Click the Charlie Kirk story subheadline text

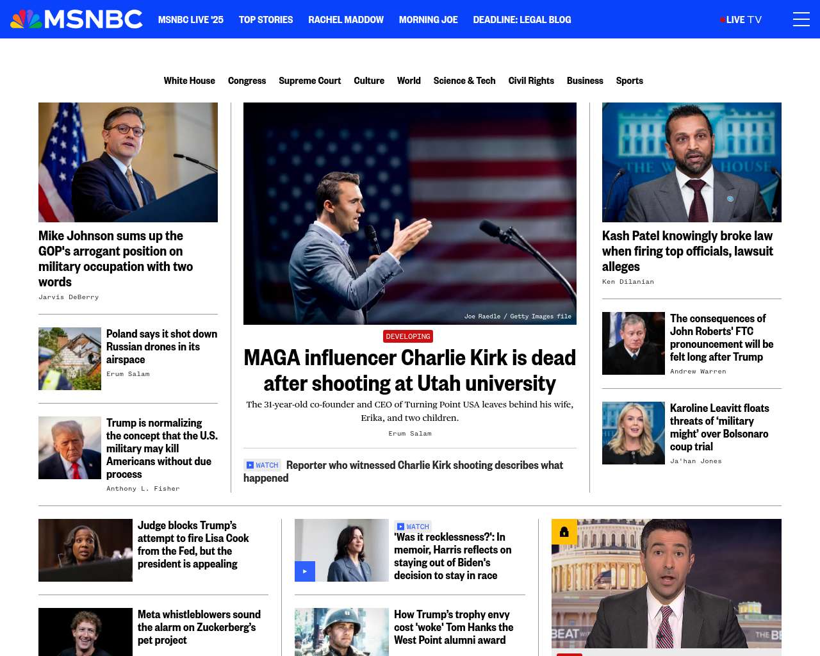[x=410, y=411]
